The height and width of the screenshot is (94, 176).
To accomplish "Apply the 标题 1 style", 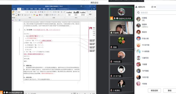I will click(x=76, y=13).
